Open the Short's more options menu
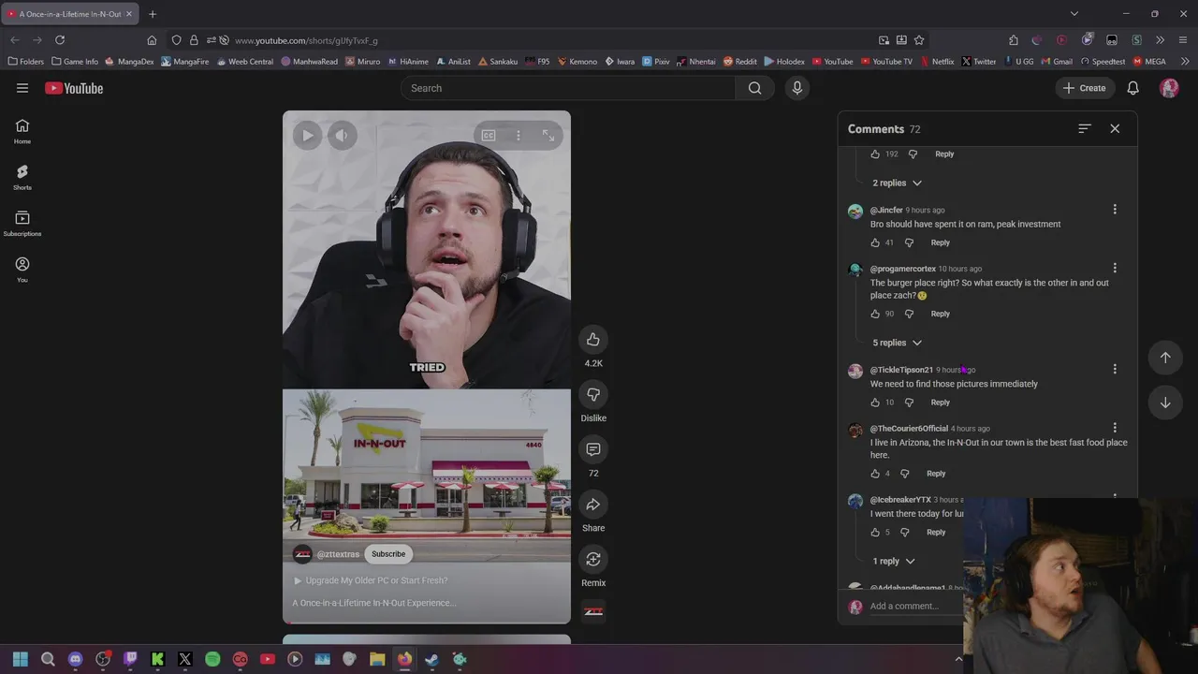The height and width of the screenshot is (674, 1198). pyautogui.click(x=519, y=136)
